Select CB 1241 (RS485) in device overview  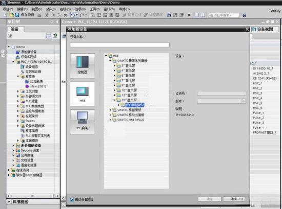pos(265,78)
